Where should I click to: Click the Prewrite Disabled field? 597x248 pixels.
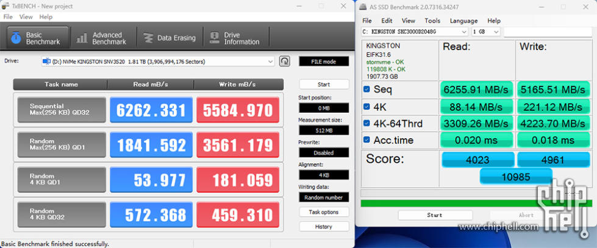click(x=324, y=152)
